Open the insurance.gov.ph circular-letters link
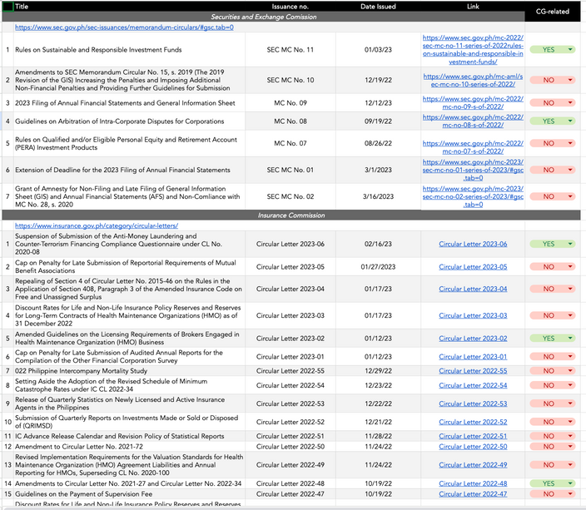Image resolution: width=586 pixels, height=510 pixels. (x=97, y=225)
